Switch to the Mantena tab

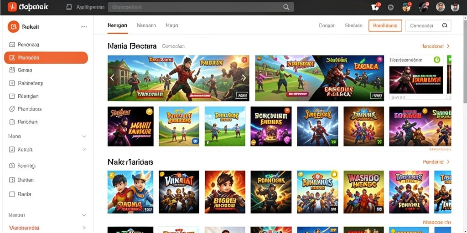[x=146, y=25]
